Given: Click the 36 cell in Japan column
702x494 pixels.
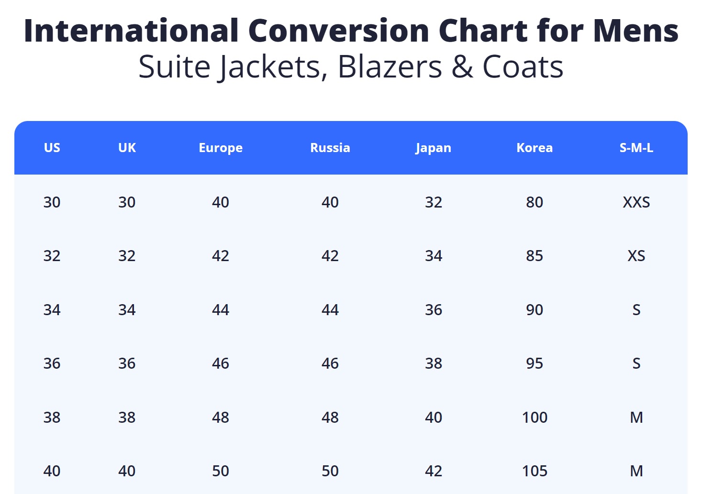Looking at the screenshot, I should click(x=434, y=310).
